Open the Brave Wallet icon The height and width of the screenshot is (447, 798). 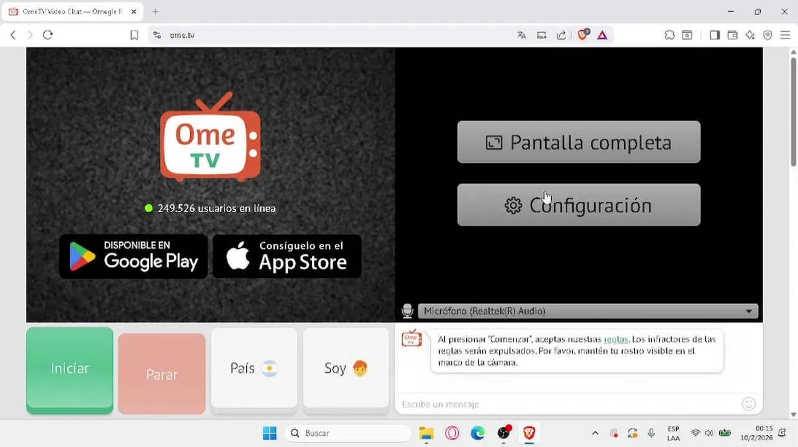pos(733,35)
